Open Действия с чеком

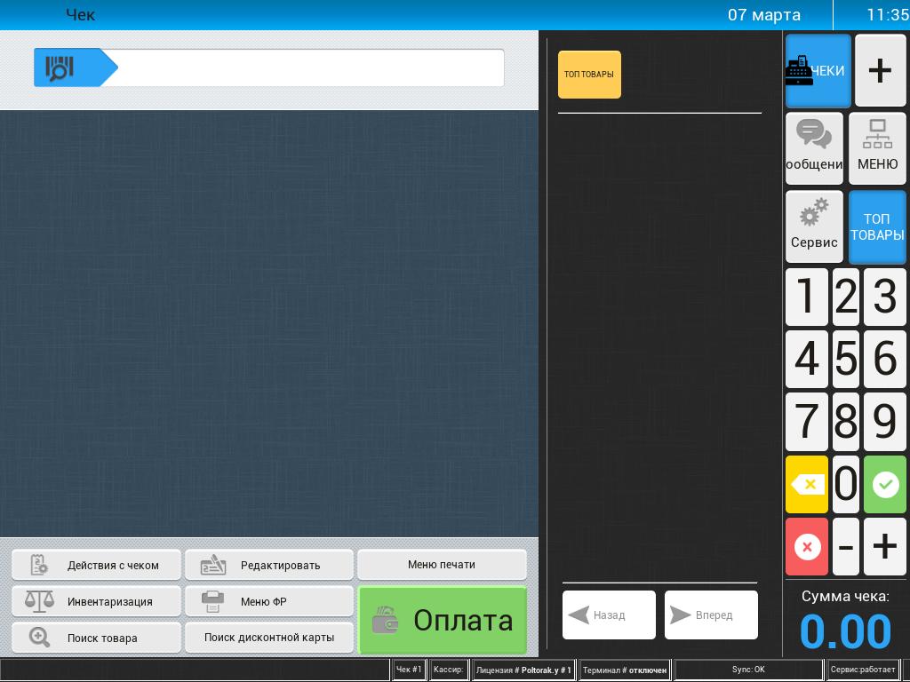tap(96, 565)
